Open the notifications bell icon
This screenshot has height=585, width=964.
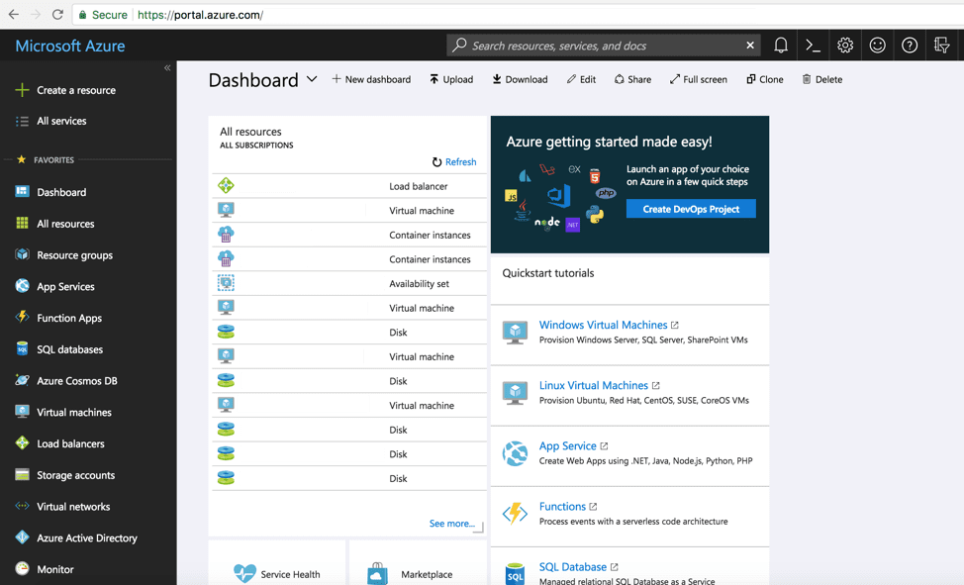click(x=781, y=45)
